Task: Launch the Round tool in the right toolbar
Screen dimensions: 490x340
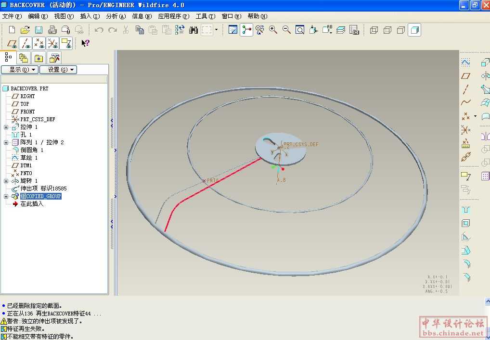Action: click(x=465, y=264)
